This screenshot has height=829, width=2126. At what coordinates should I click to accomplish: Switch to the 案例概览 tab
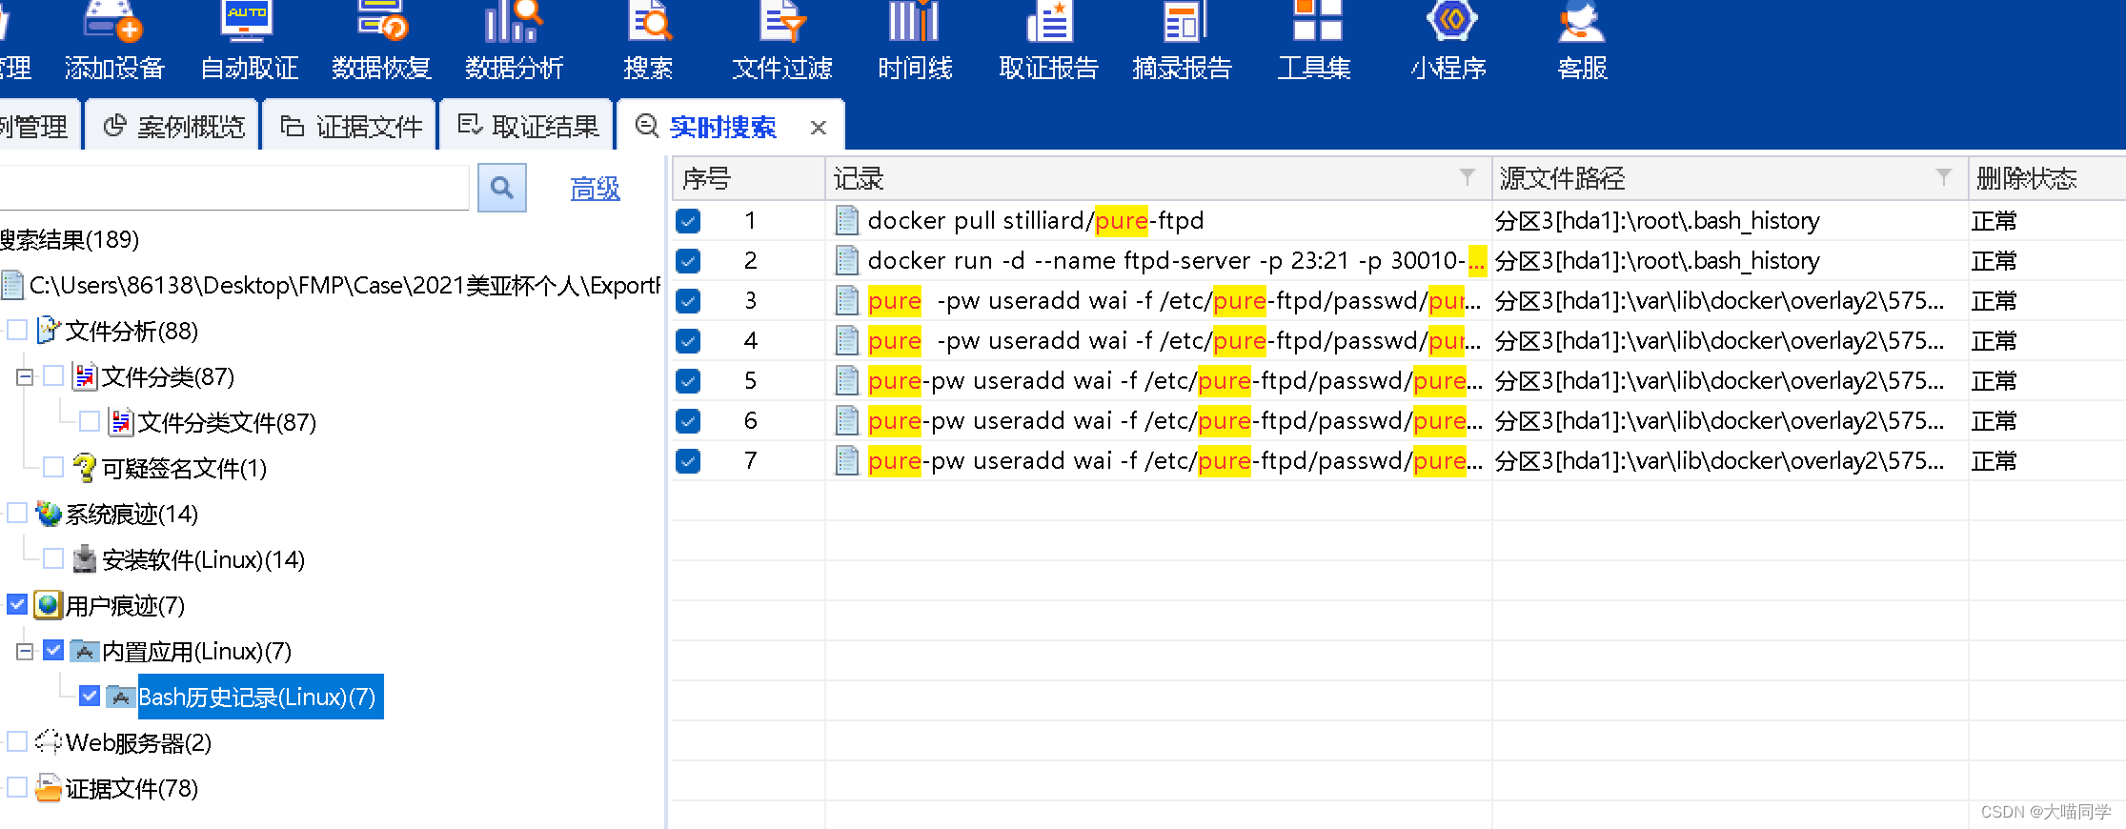[x=173, y=127]
